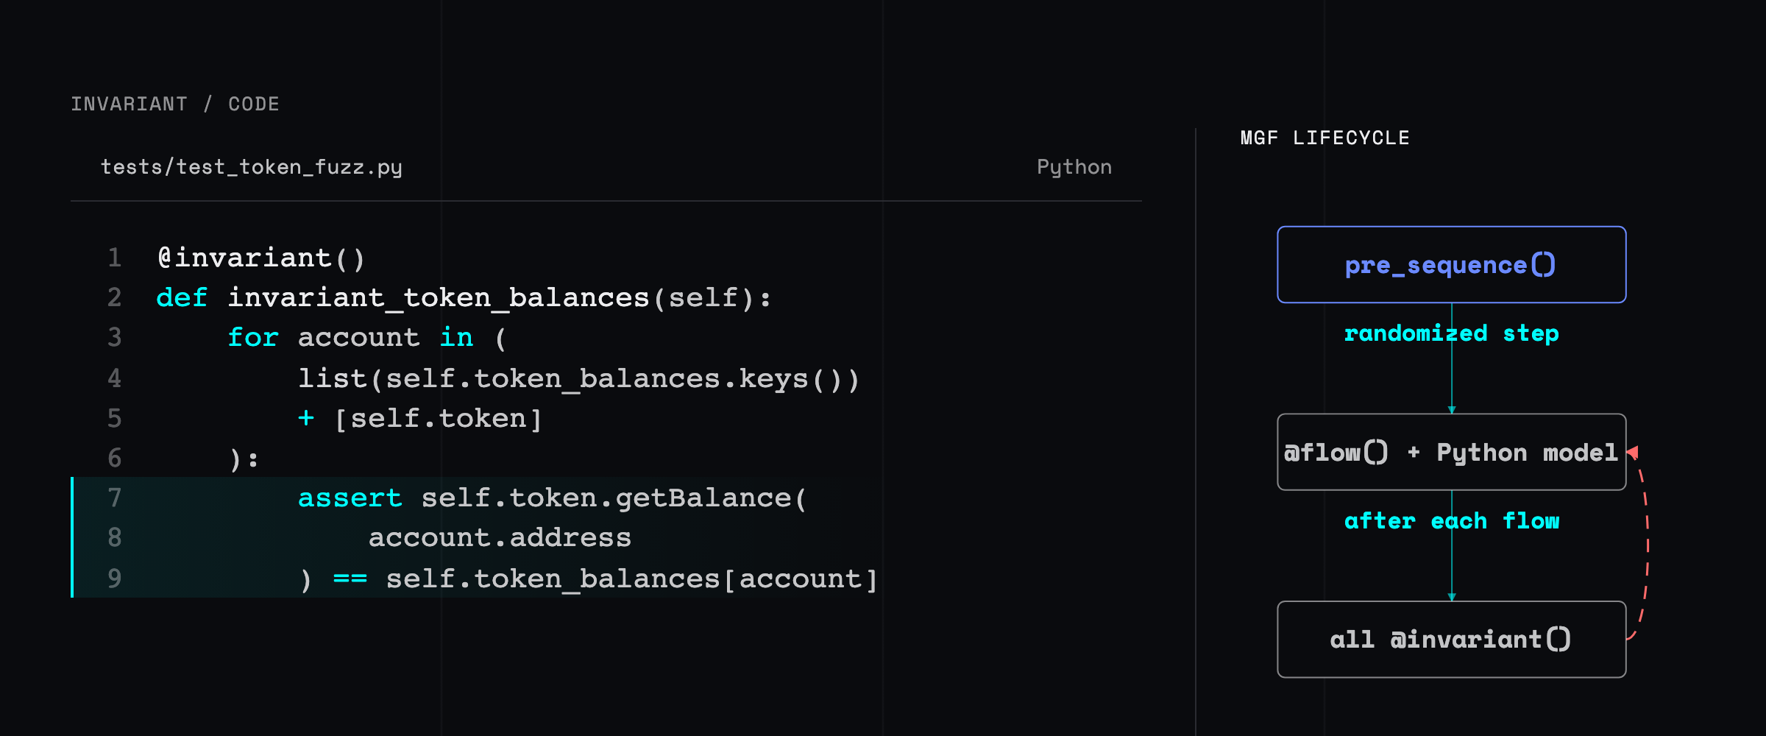Click line number 9 in the gutter
Image resolution: width=1766 pixels, height=736 pixels.
[x=115, y=578]
